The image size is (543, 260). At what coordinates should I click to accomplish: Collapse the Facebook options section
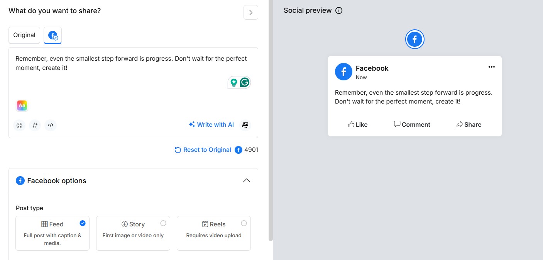pyautogui.click(x=246, y=181)
